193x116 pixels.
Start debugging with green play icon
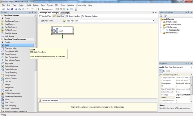[x=39, y=9]
